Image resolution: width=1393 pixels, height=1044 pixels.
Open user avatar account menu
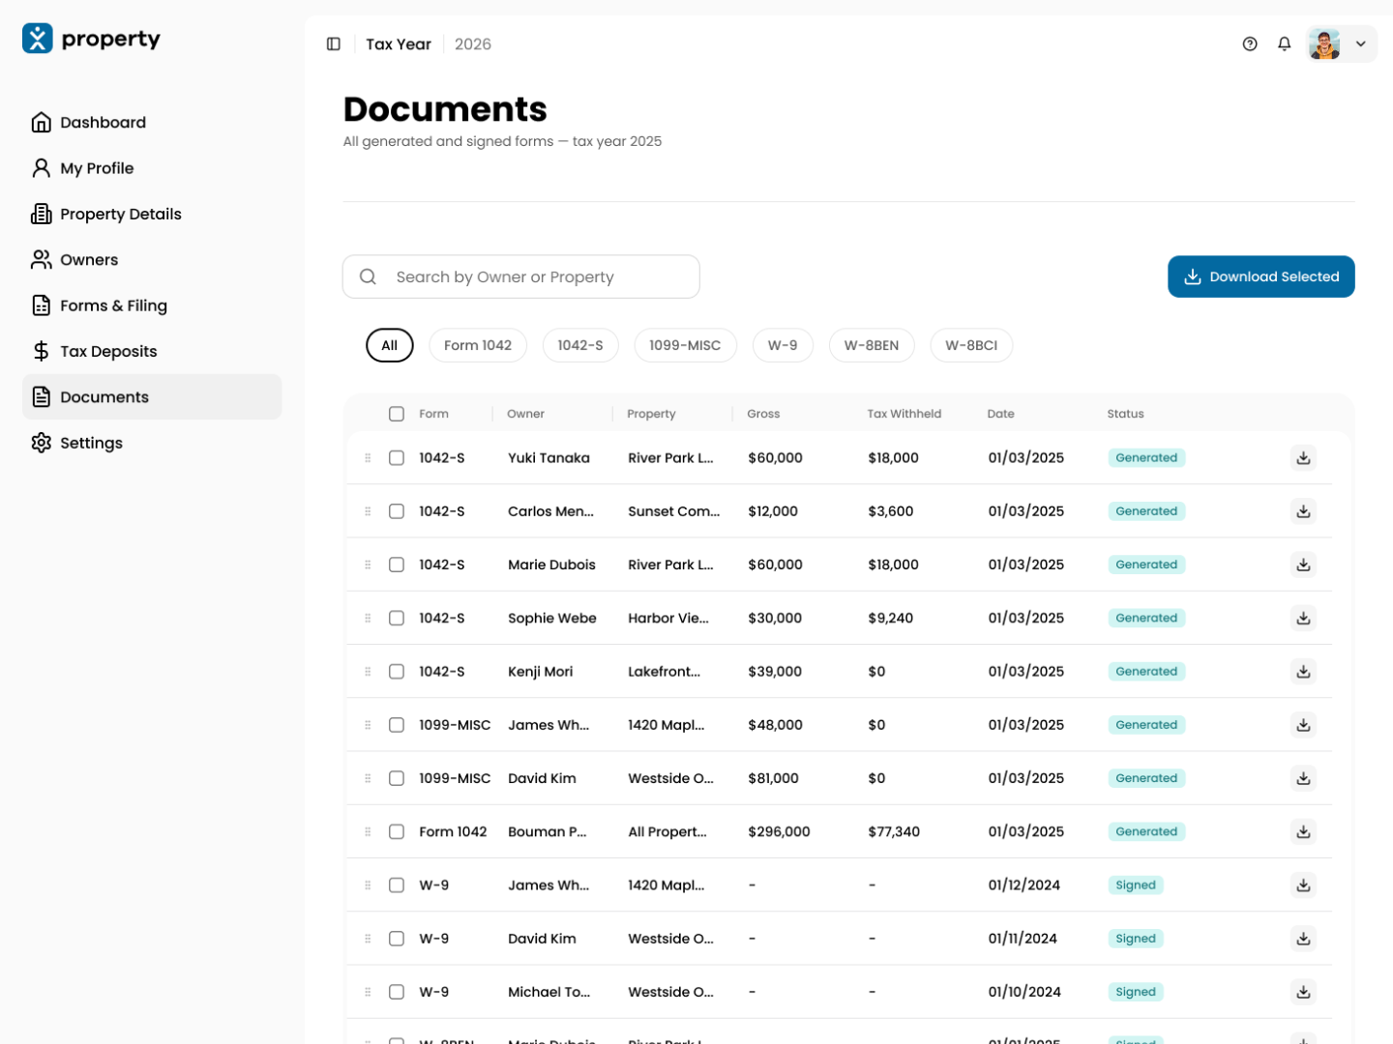point(1324,44)
